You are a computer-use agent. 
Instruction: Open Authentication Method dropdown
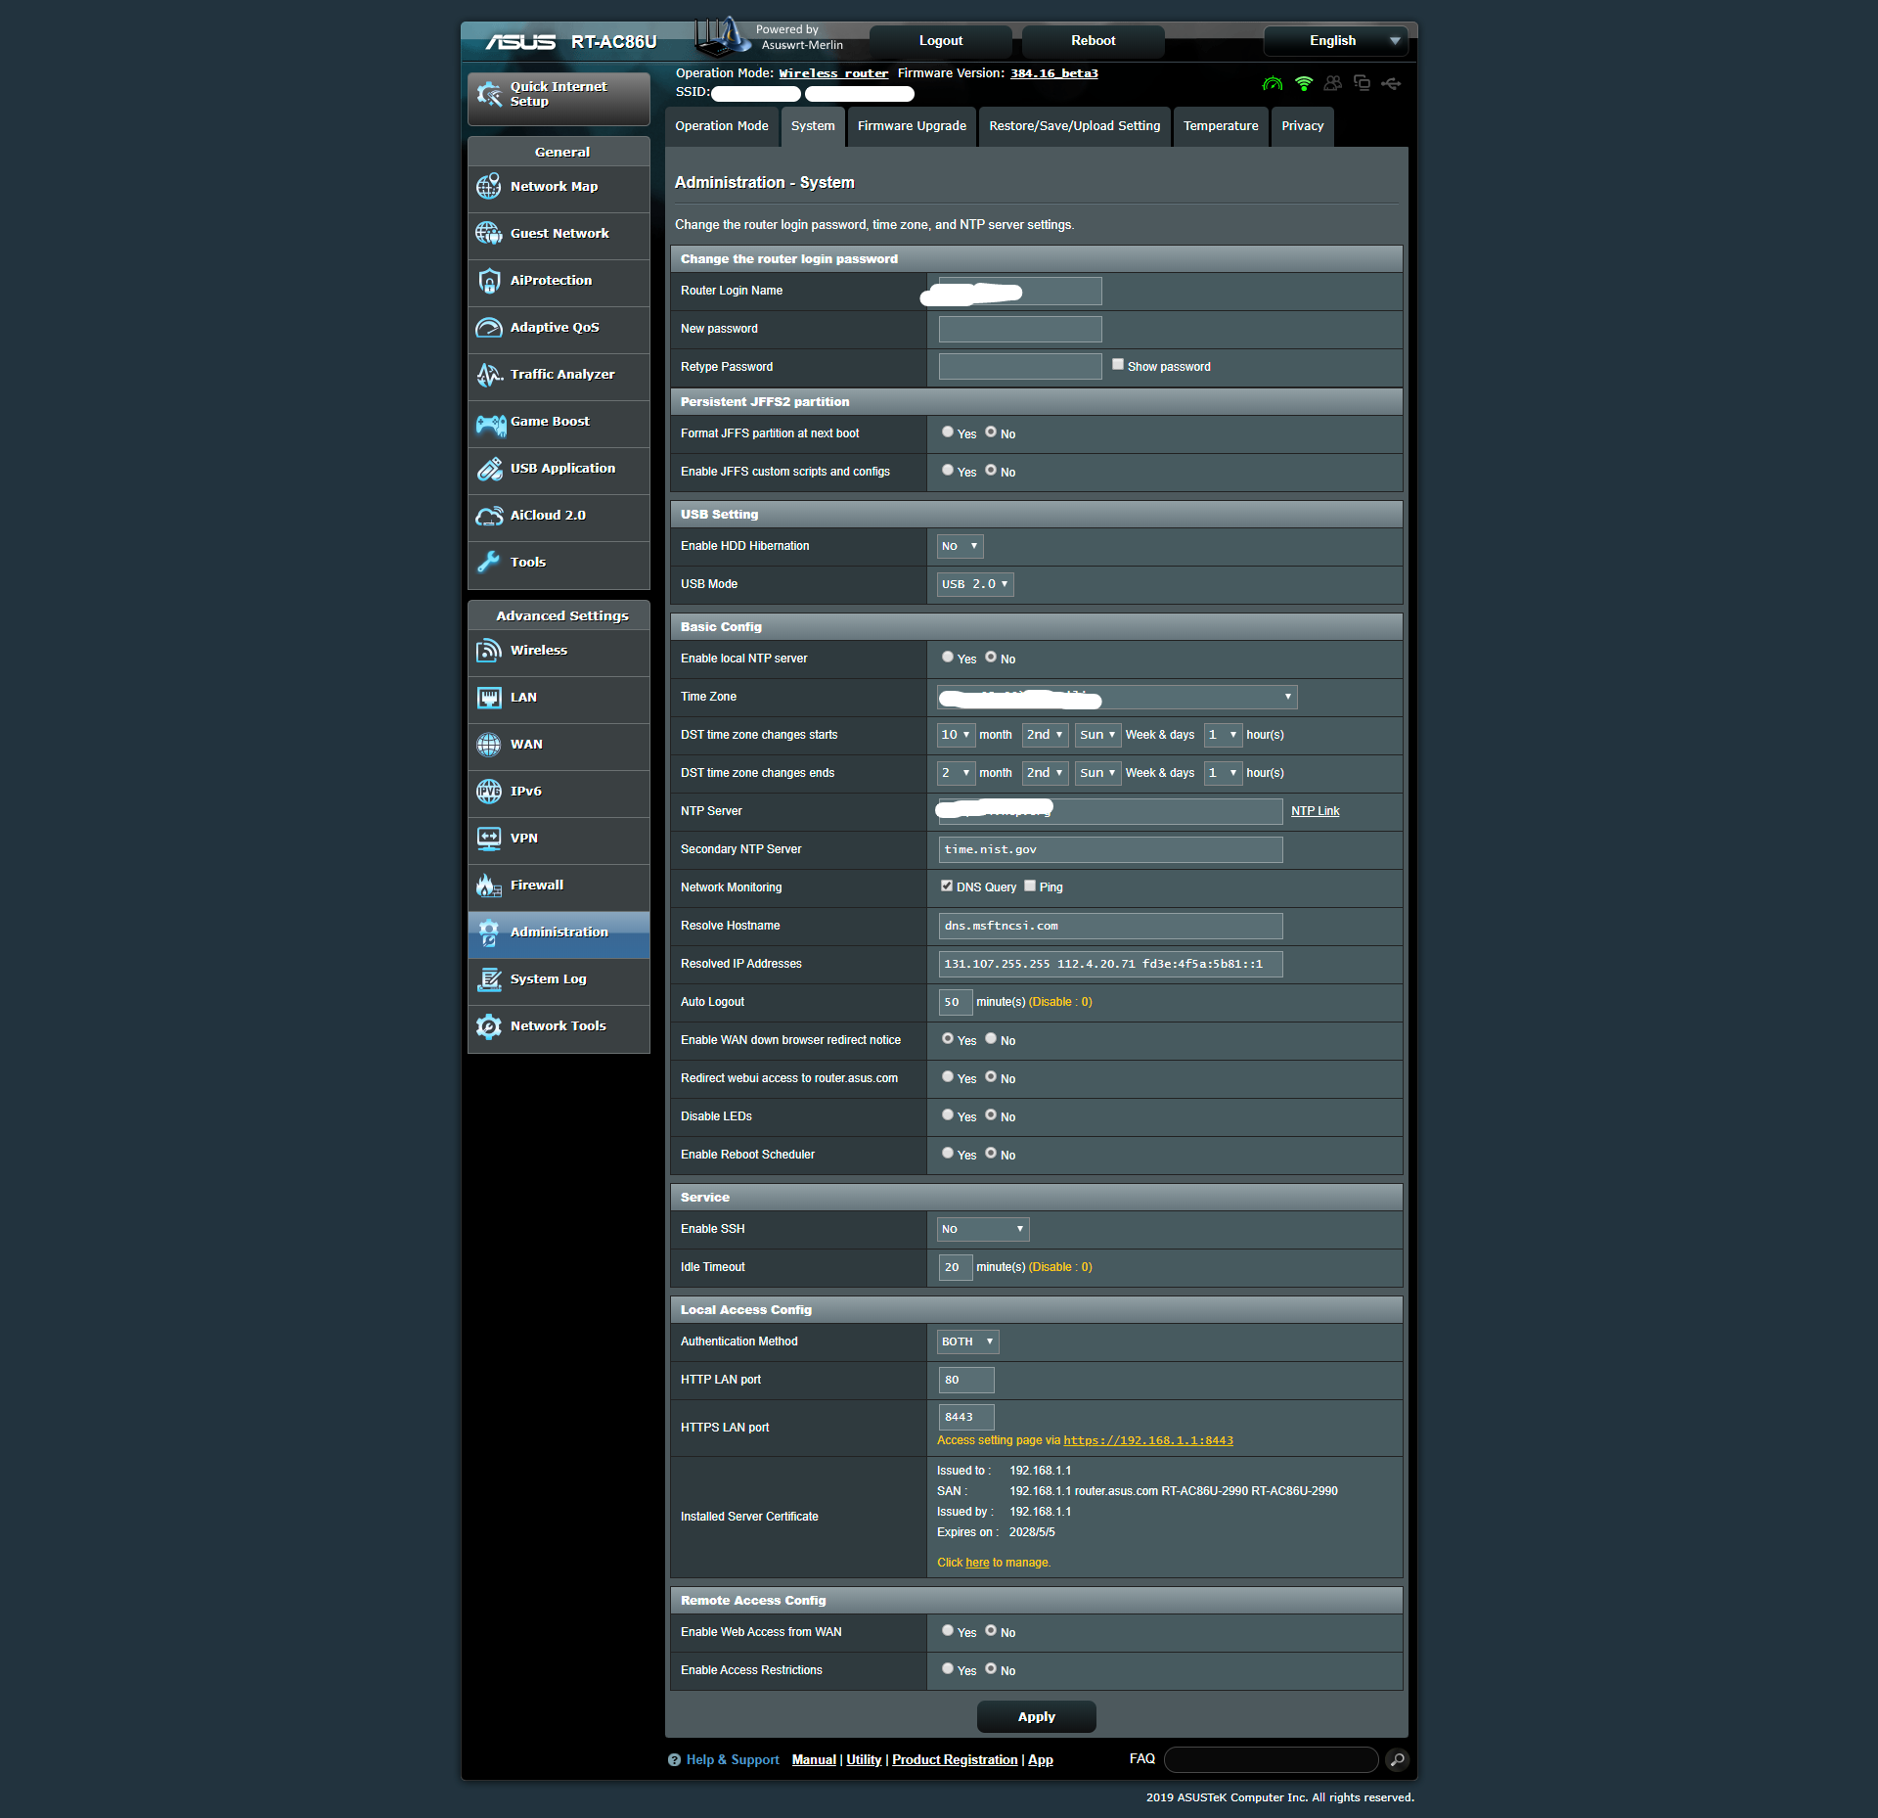click(x=967, y=1341)
